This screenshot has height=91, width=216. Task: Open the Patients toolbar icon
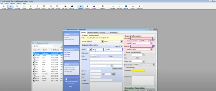pos(4,7)
